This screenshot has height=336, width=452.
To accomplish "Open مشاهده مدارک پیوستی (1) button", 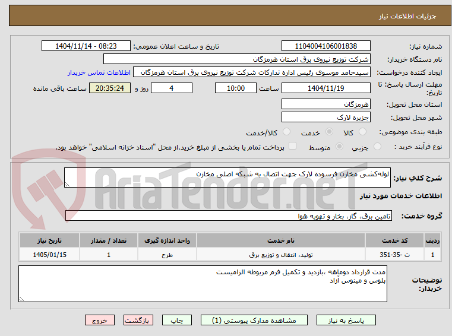I will tap(254, 320).
